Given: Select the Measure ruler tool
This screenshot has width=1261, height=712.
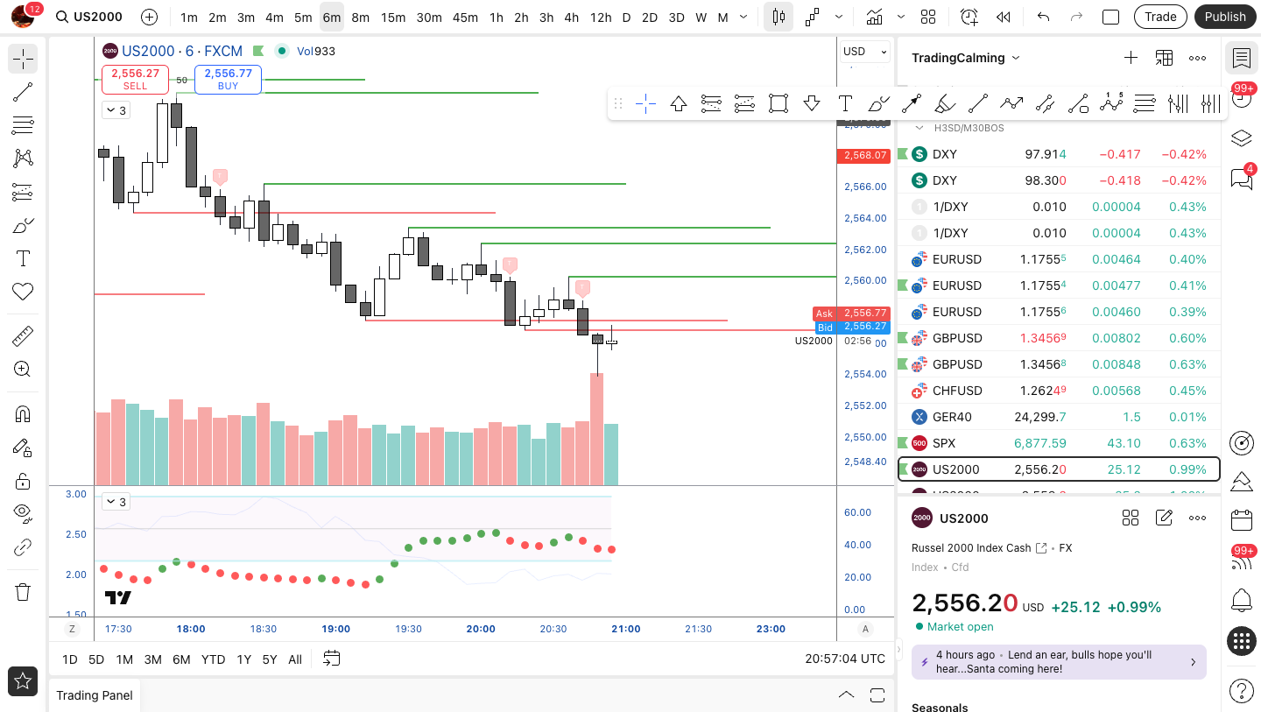Looking at the screenshot, I should (x=23, y=336).
